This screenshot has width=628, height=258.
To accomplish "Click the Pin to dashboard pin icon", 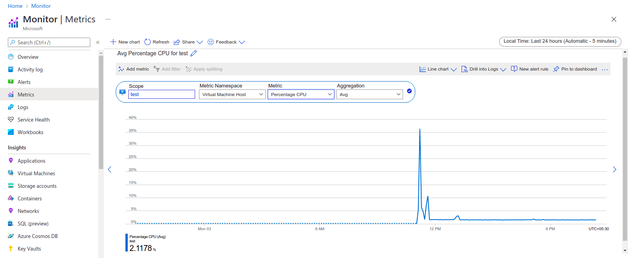I will pyautogui.click(x=556, y=69).
